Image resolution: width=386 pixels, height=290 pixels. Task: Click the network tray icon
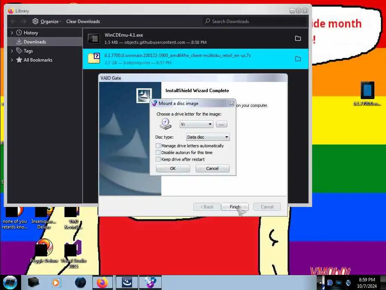pos(339,283)
